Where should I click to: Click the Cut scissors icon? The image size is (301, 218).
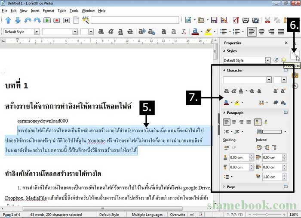point(267,20)
